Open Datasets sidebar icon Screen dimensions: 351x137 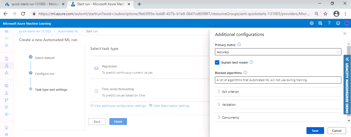[x=7, y=86]
